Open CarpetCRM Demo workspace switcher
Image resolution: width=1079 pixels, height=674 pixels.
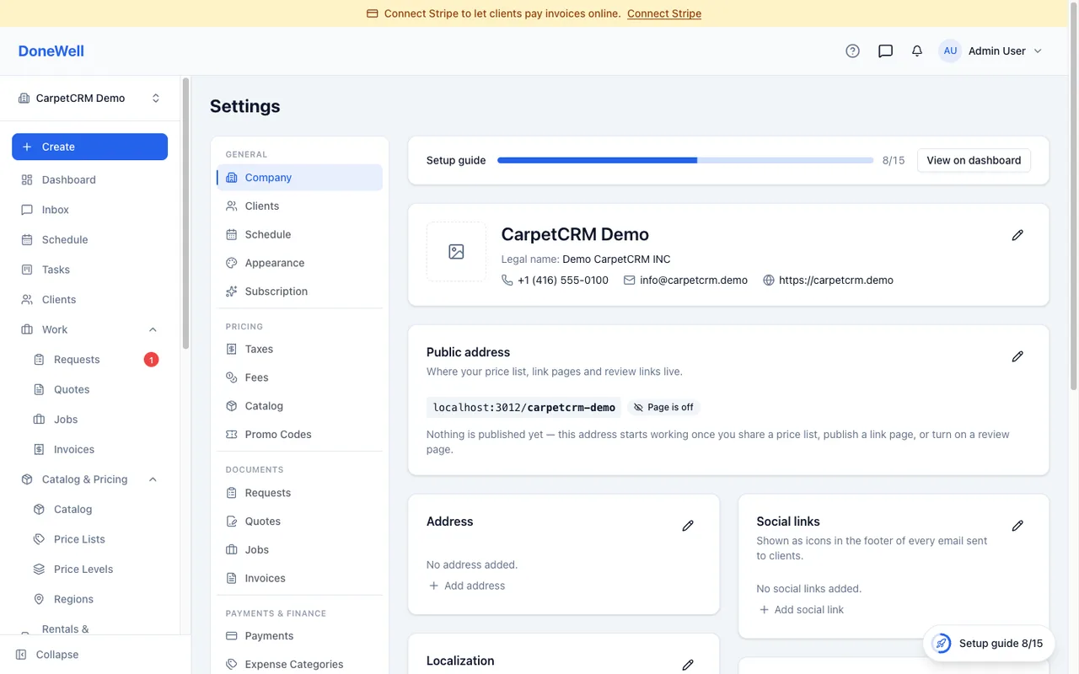89,98
